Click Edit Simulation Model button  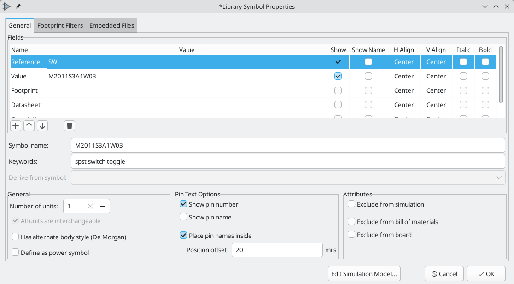click(364, 274)
